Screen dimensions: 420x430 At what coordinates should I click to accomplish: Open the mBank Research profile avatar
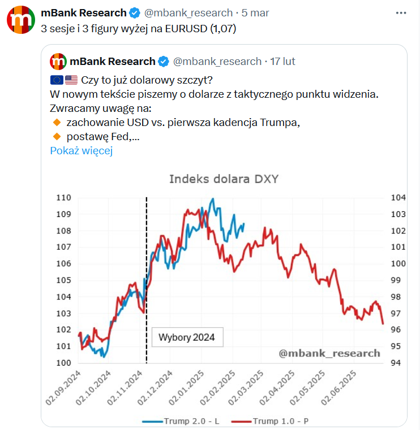(x=21, y=20)
